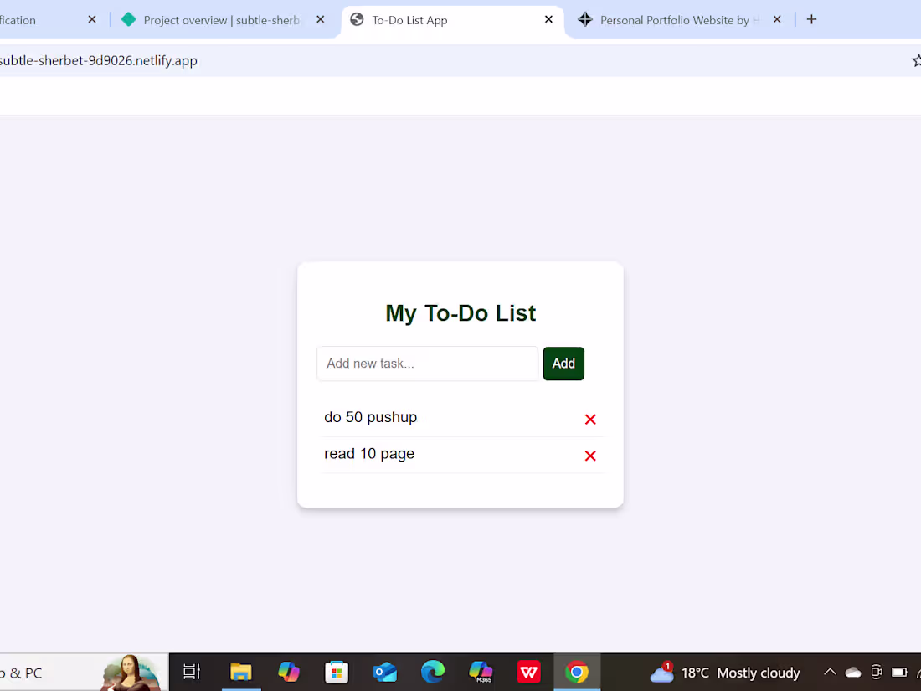This screenshot has height=691, width=921.
Task: Click the Add button to create a task
Action: [563, 364]
